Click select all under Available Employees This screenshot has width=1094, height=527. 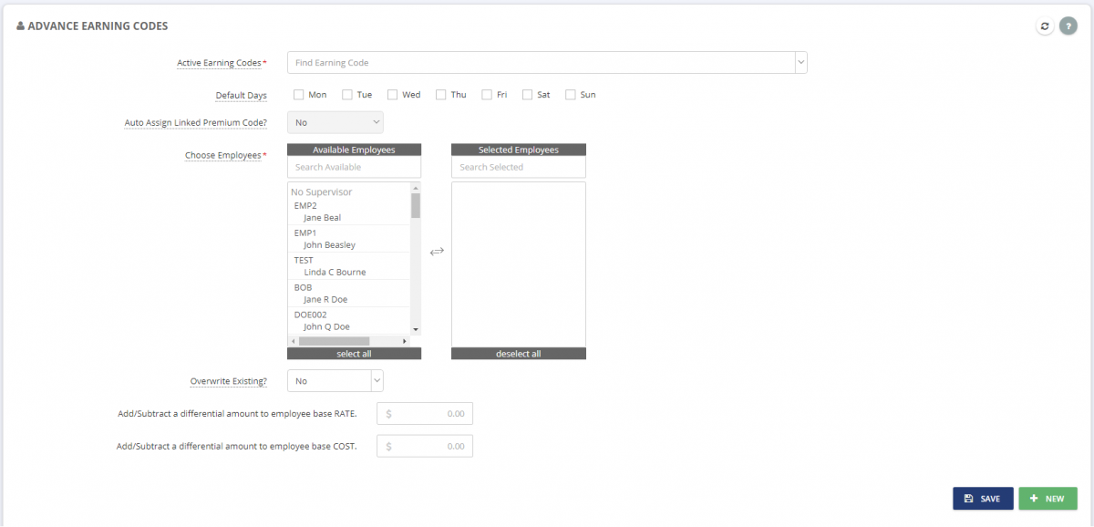tap(355, 354)
